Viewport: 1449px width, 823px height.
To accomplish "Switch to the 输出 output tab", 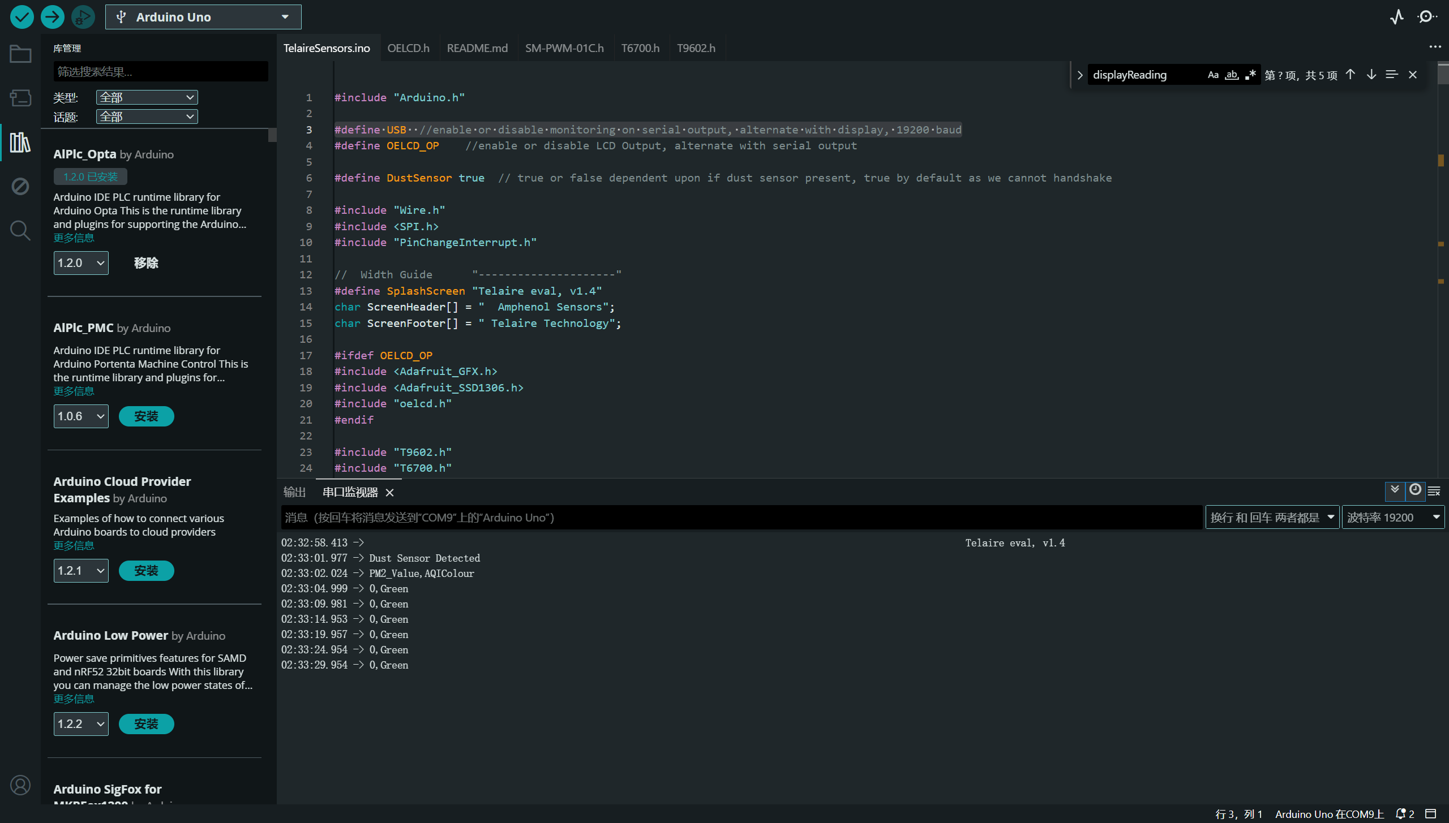I will coord(294,492).
